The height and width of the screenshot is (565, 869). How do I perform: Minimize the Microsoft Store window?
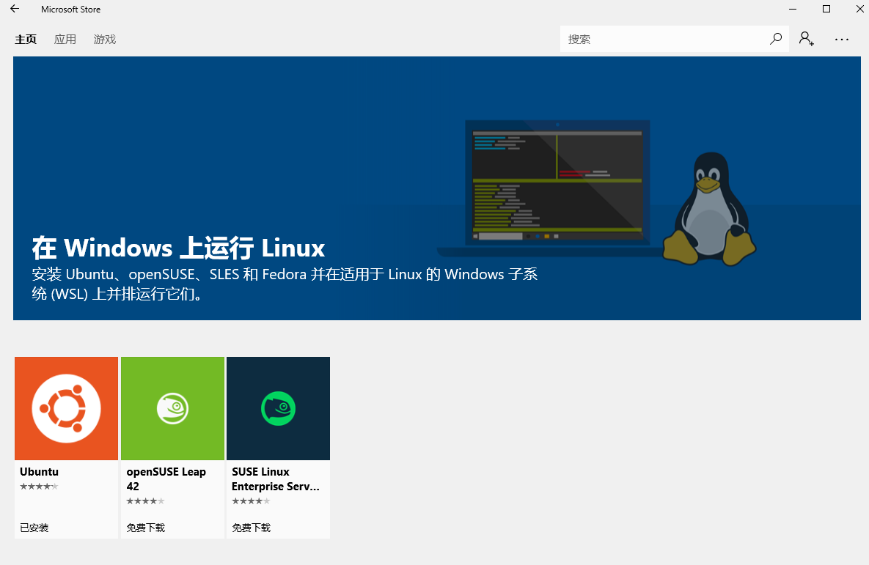(x=793, y=9)
